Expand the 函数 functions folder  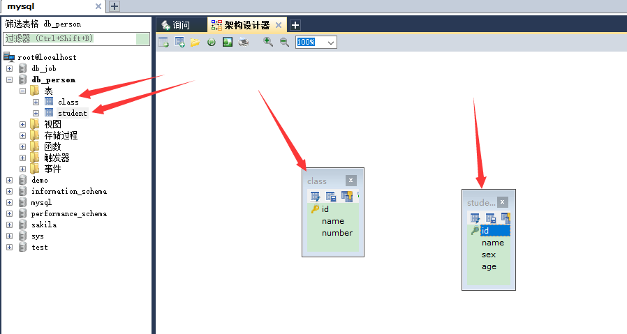(x=22, y=146)
